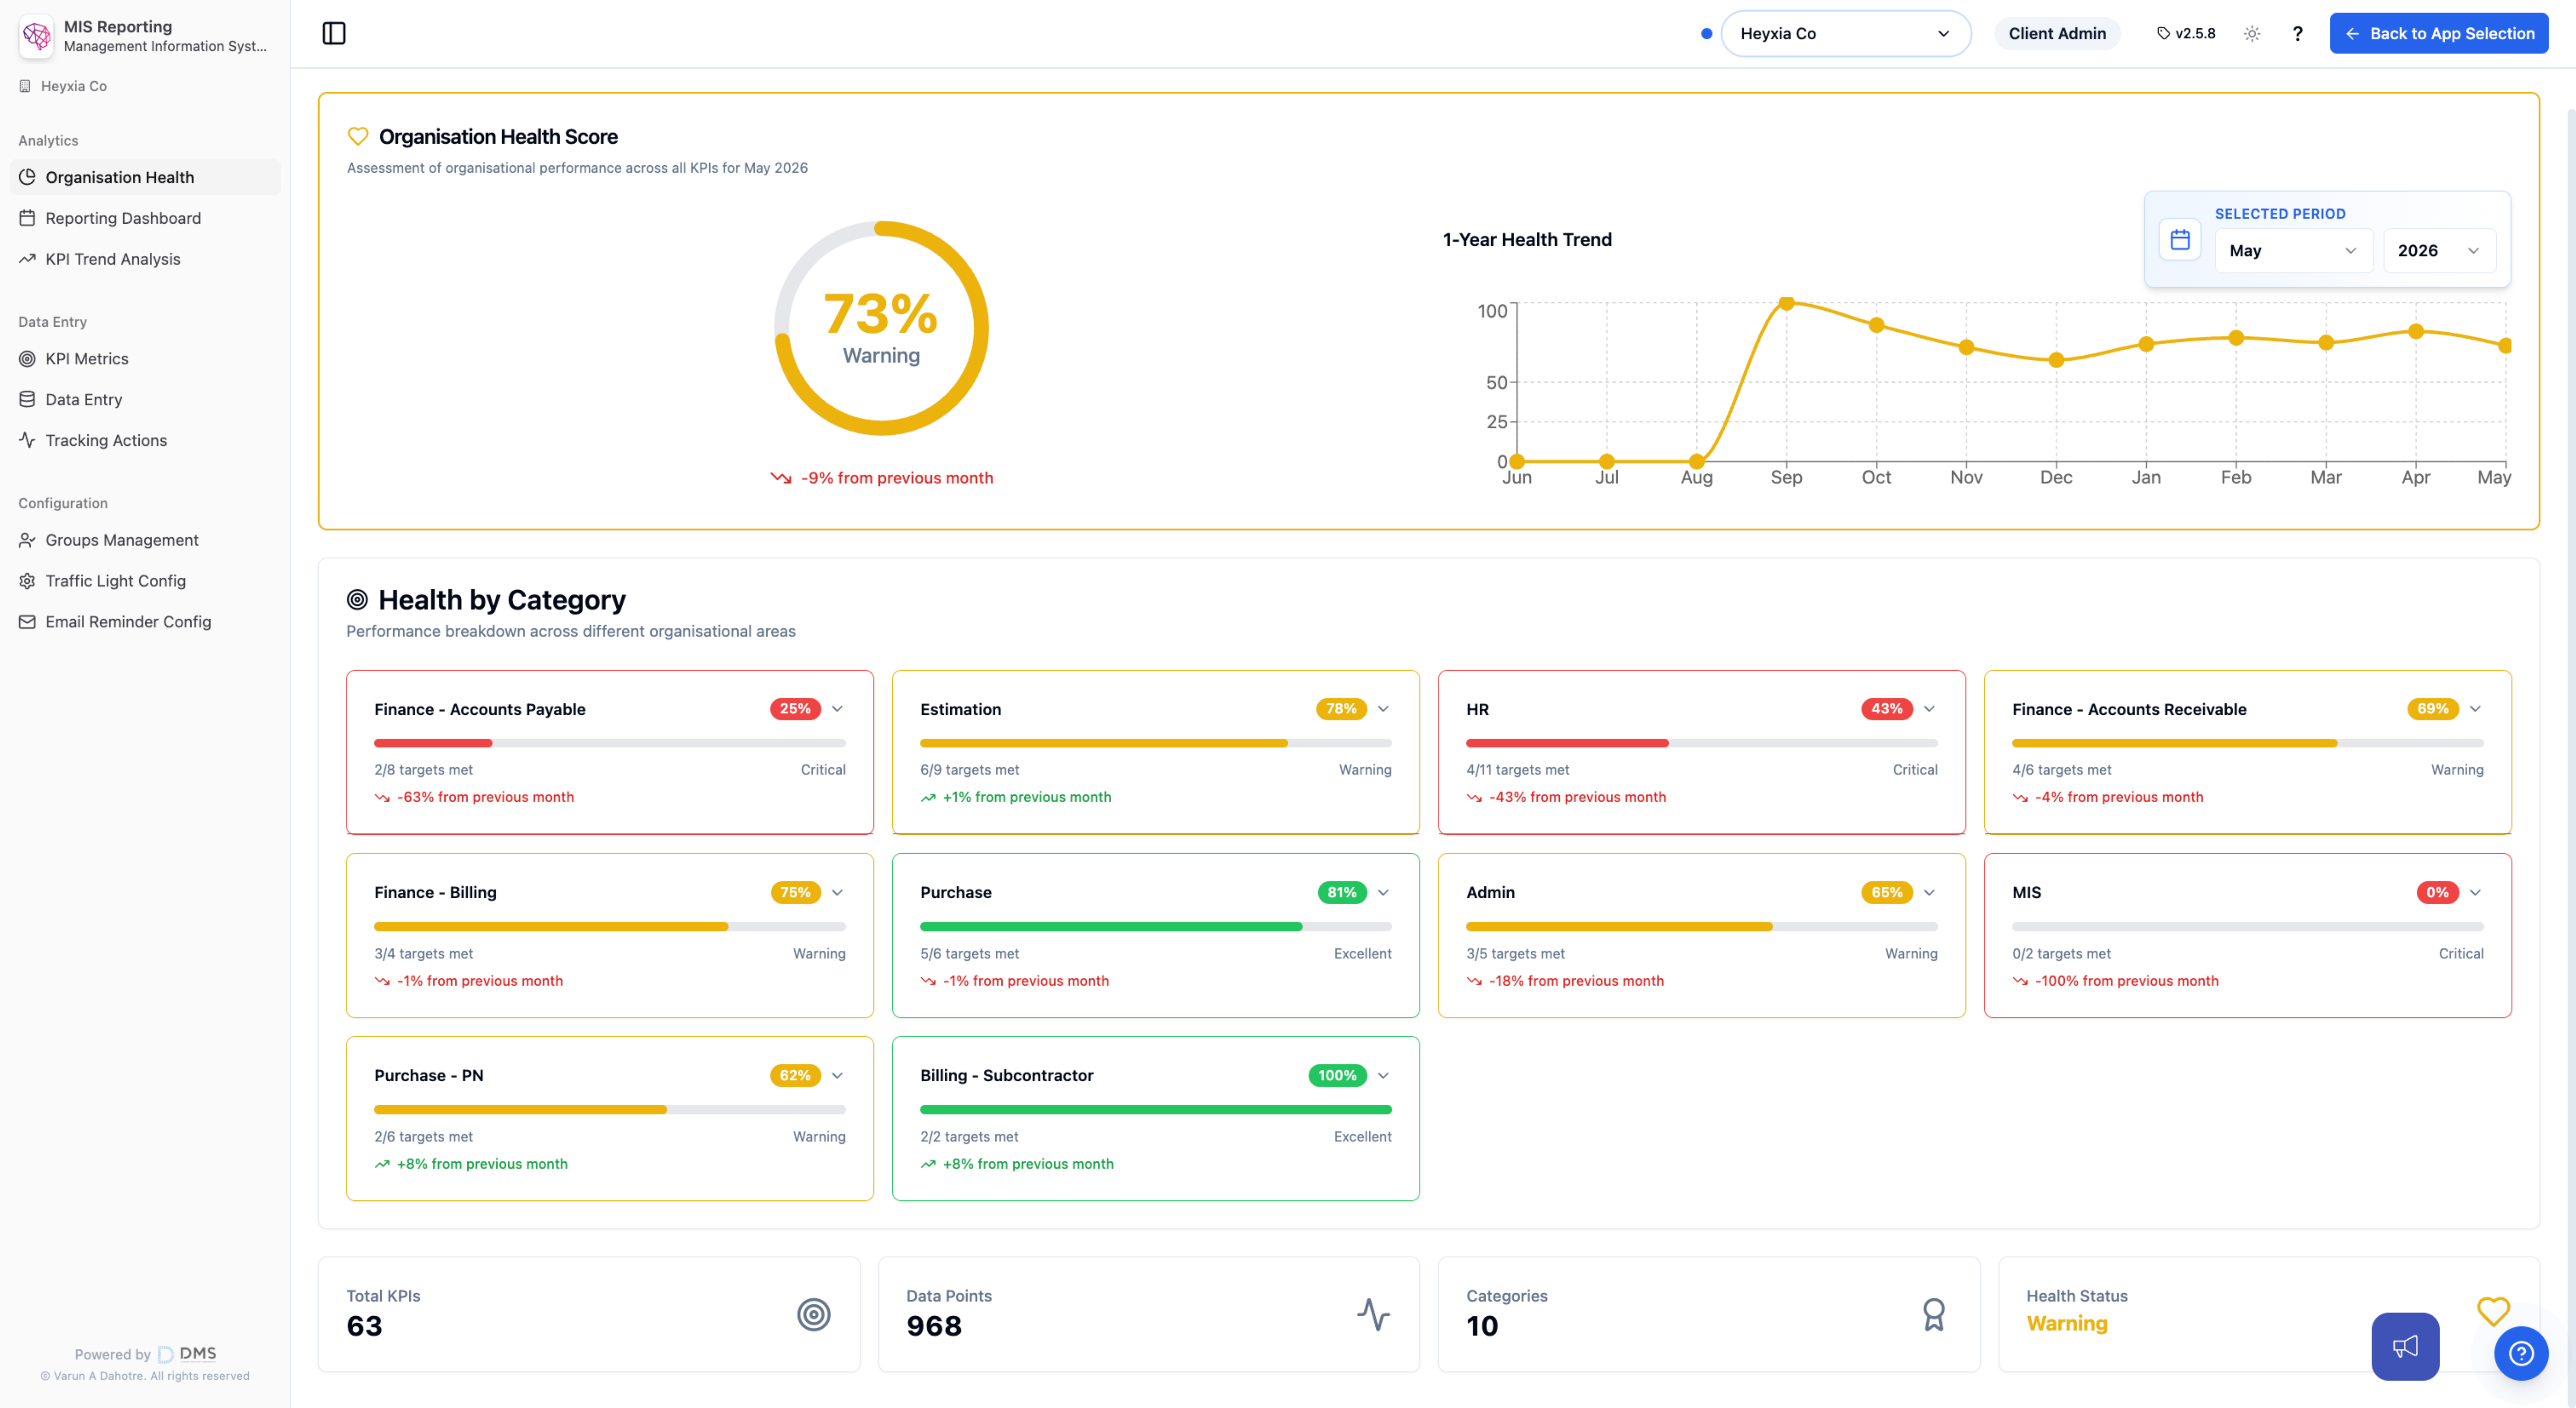
Task: Toggle the sidebar panel icon
Action: point(334,33)
